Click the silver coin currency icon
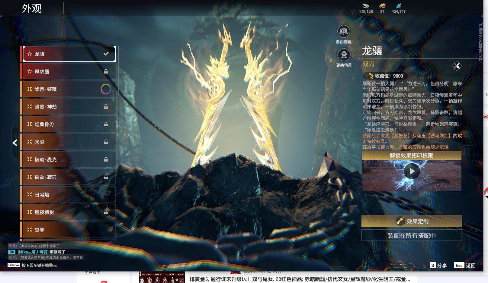The width and height of the screenshot is (488, 283). pos(366,6)
